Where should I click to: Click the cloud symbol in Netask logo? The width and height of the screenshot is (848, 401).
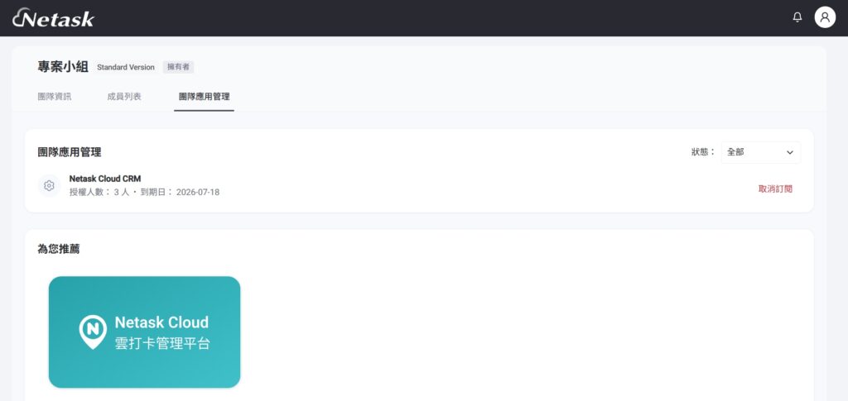point(20,17)
